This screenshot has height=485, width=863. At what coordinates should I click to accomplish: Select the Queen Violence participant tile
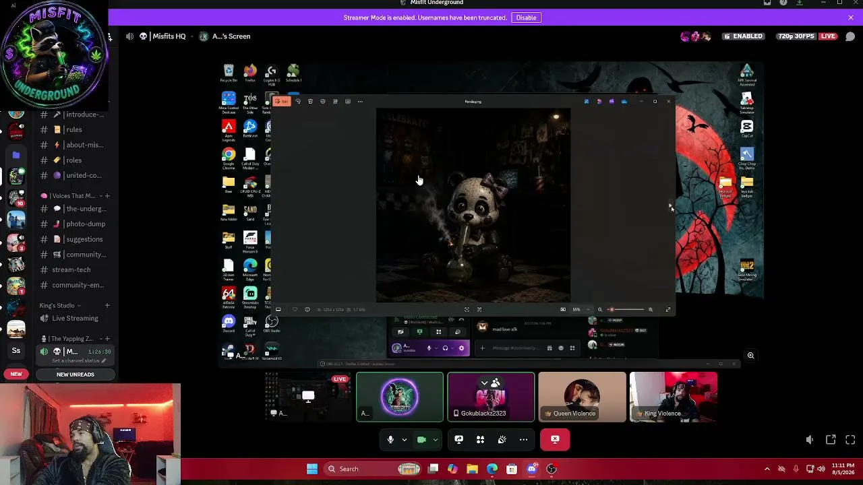point(582,397)
